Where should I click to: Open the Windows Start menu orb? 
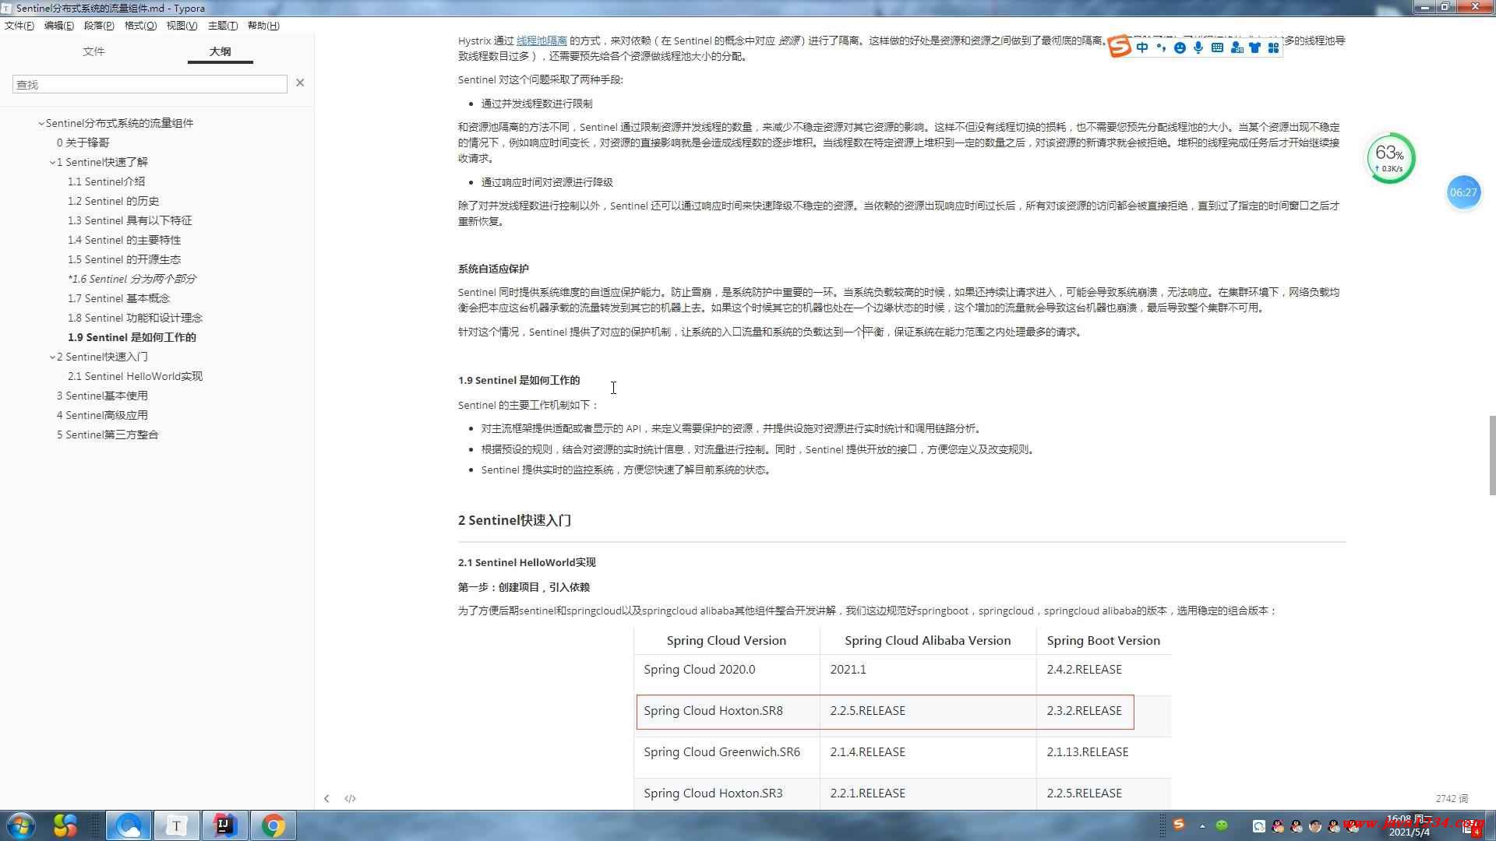click(21, 825)
